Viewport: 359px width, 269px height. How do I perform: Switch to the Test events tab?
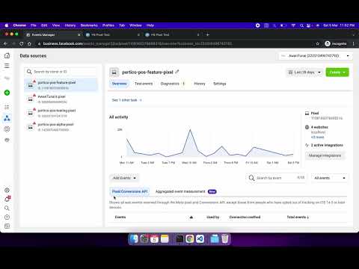(144, 84)
